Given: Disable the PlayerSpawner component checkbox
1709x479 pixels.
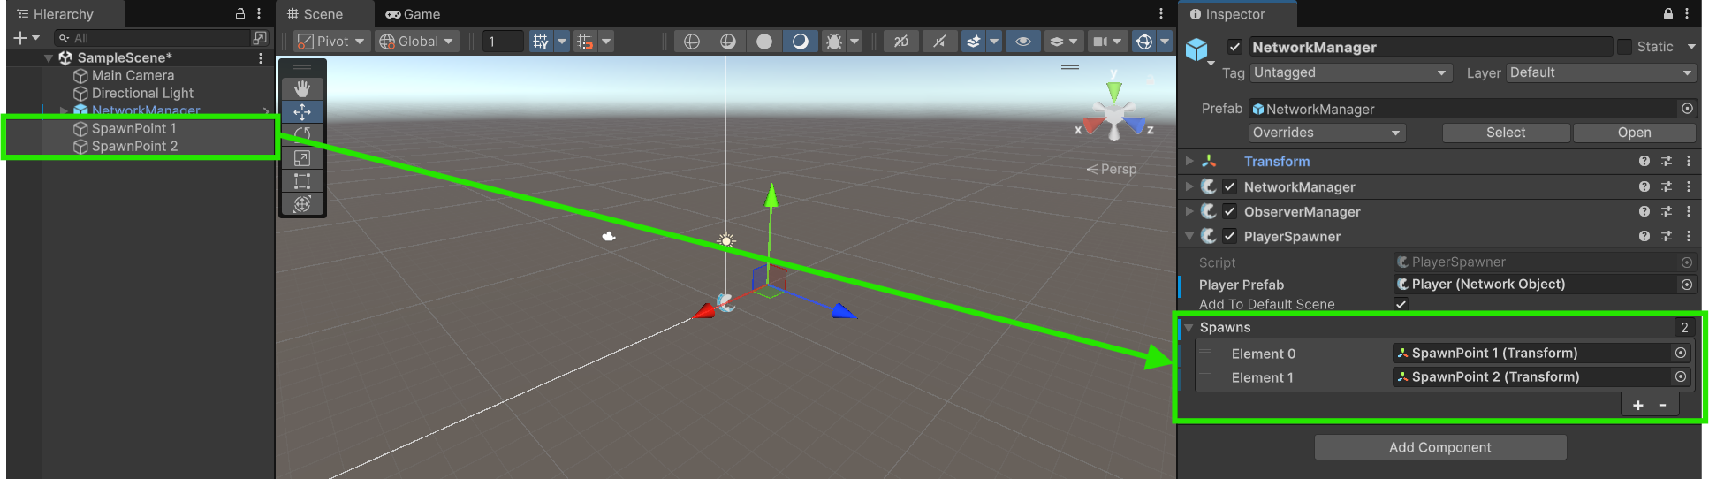Looking at the screenshot, I should [x=1229, y=236].
